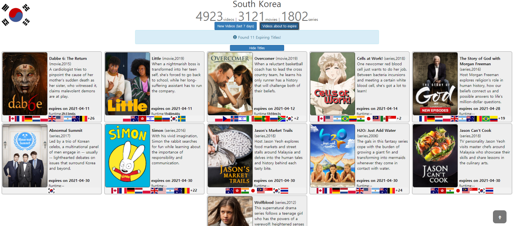Click the South Korea flag under Little
Image resolution: width=513 pixels, height=226 pixels.
(x=174, y=119)
